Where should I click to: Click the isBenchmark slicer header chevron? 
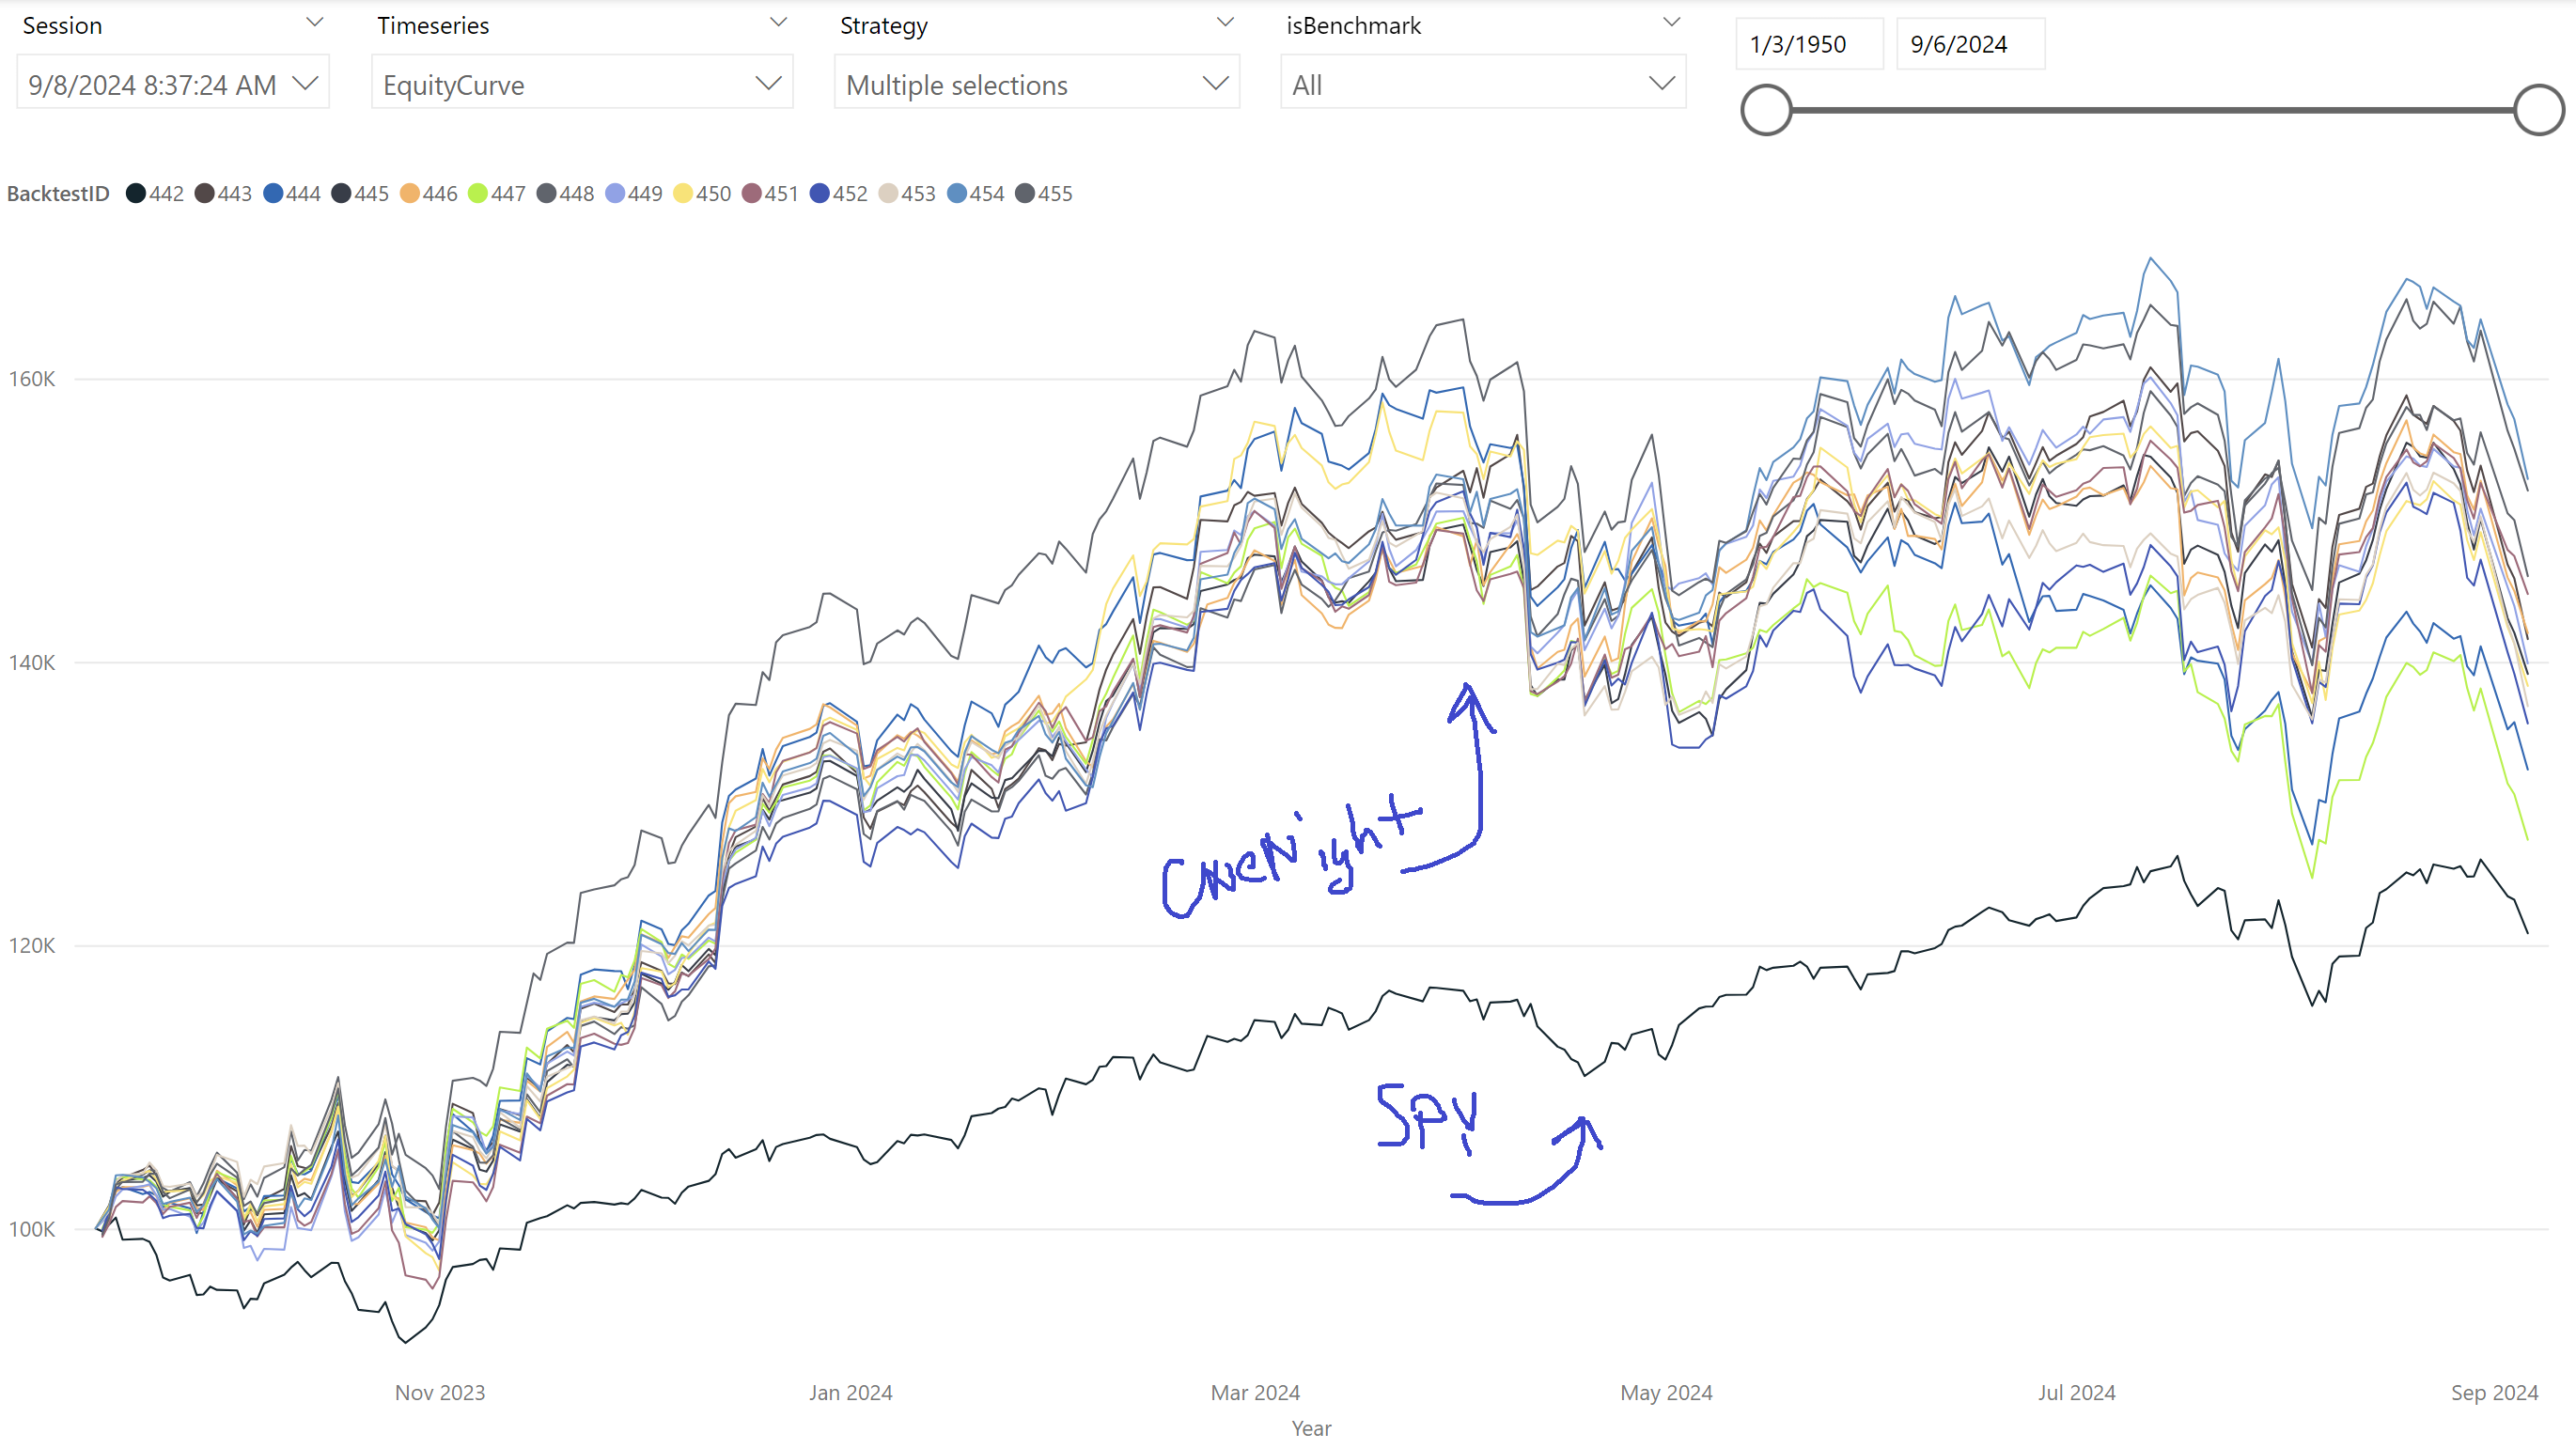[1671, 23]
